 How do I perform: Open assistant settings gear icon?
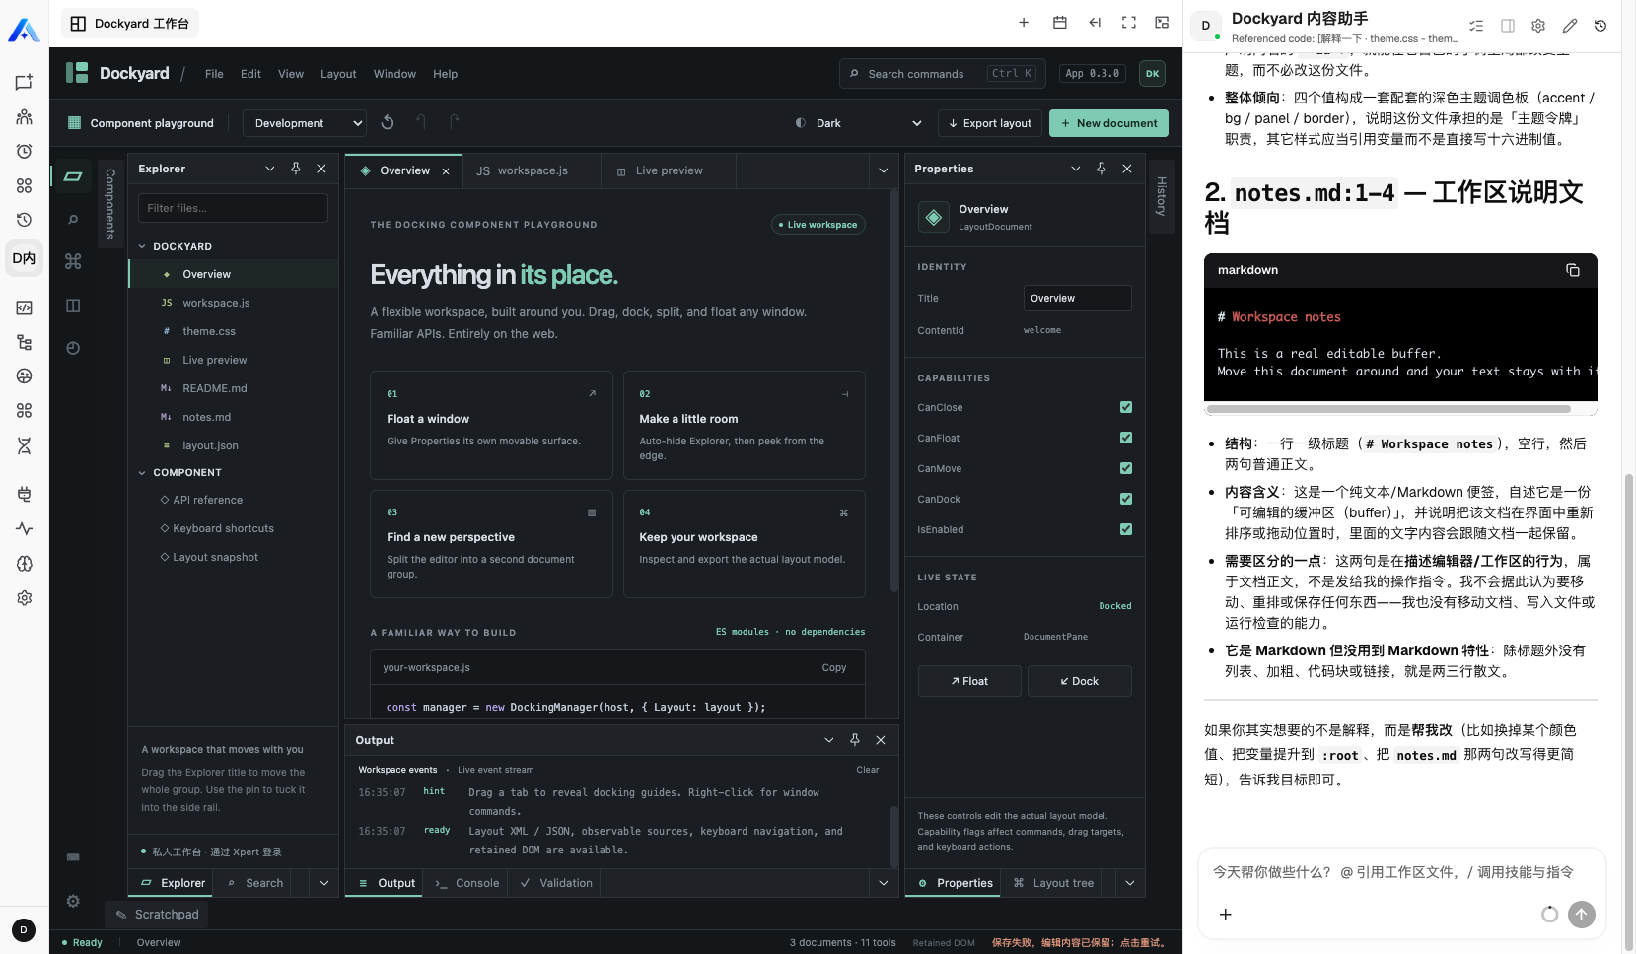(1538, 26)
